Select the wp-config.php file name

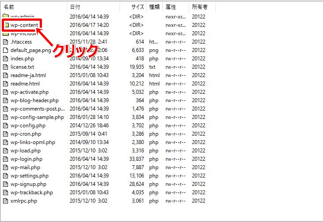(28, 126)
